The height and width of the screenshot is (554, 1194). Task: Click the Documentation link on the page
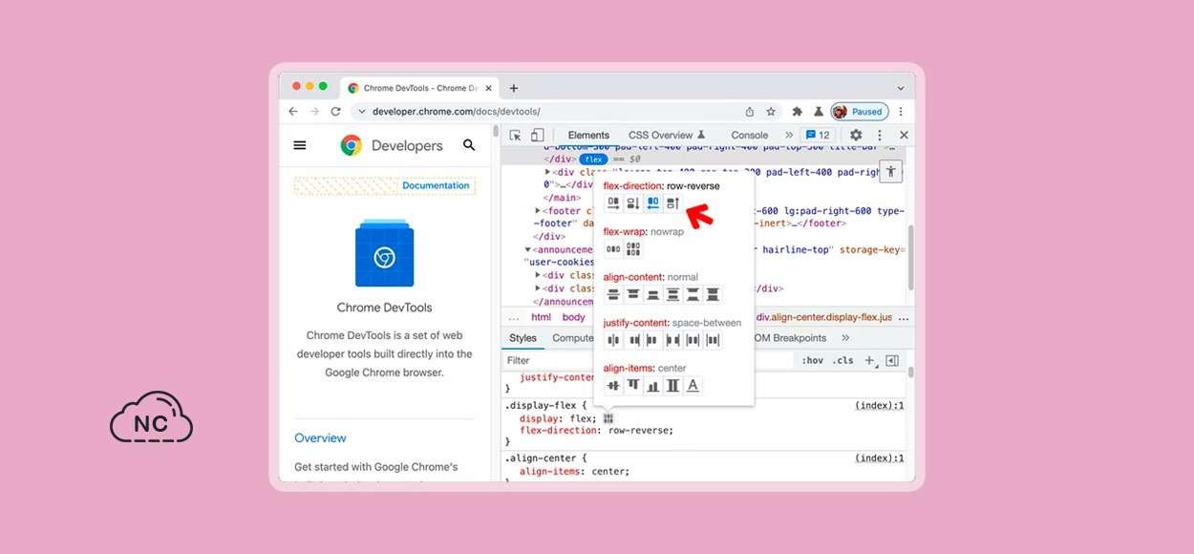(436, 185)
